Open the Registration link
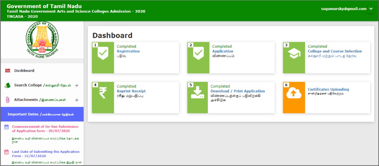 click(x=128, y=51)
